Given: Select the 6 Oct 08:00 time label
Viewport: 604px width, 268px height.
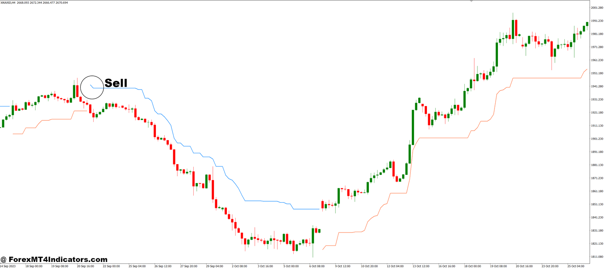Looking at the screenshot, I should point(317,266).
